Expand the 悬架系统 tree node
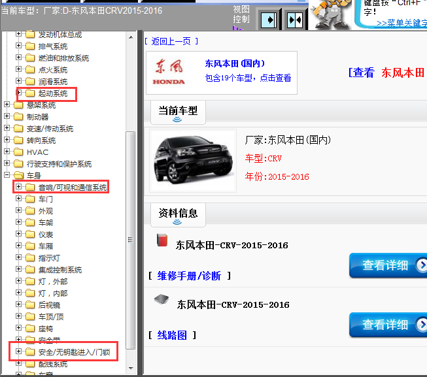The height and width of the screenshot is (377, 427). point(7,104)
